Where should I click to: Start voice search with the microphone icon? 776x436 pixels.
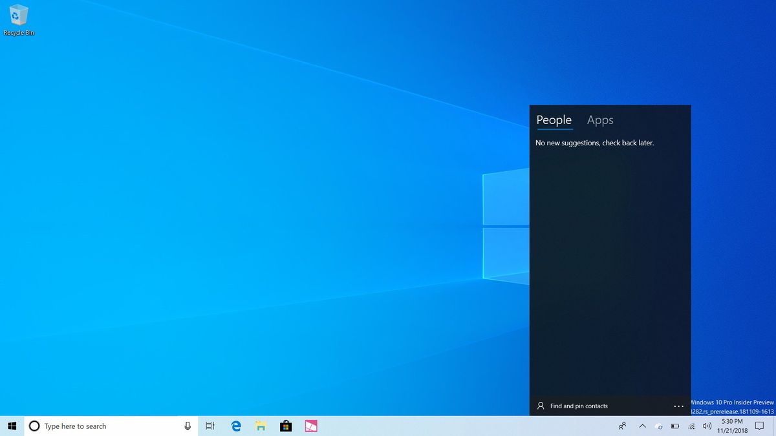[187, 426]
